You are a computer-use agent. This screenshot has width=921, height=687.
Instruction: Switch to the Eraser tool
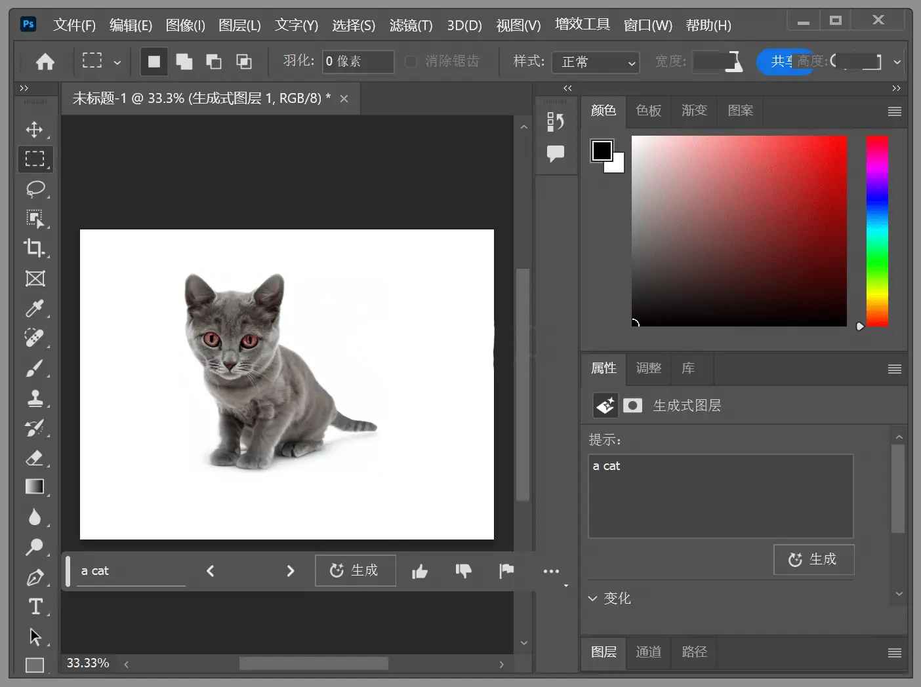coord(35,458)
